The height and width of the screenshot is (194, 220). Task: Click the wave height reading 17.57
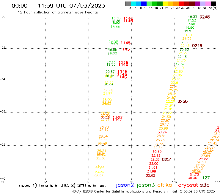click(180, 64)
